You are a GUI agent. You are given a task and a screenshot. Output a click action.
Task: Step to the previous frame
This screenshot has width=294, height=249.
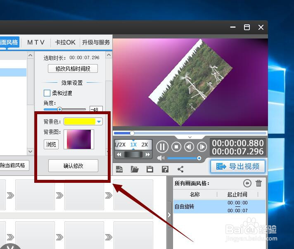(189, 147)
